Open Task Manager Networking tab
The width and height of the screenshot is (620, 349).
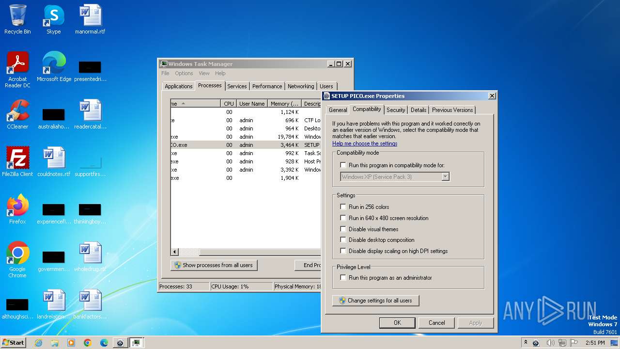[301, 86]
